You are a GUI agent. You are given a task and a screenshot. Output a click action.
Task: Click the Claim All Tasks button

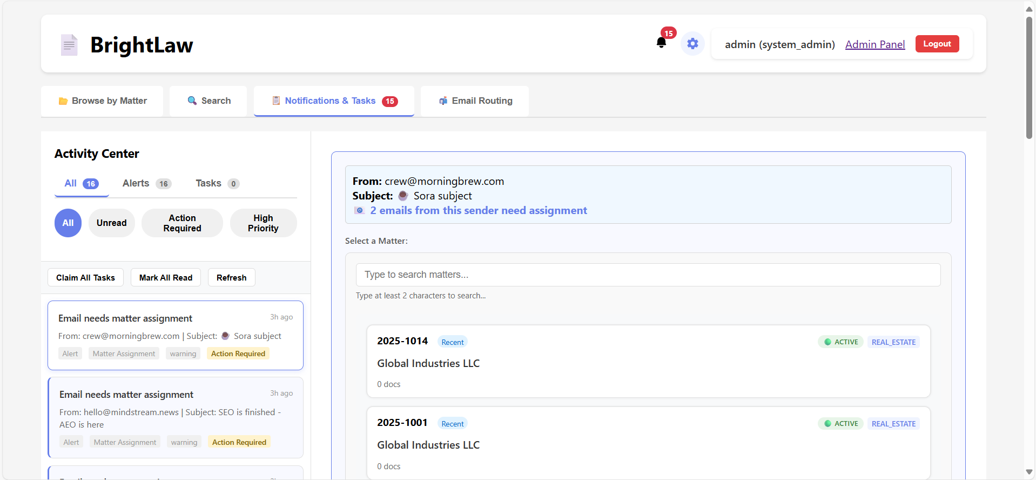(85, 277)
